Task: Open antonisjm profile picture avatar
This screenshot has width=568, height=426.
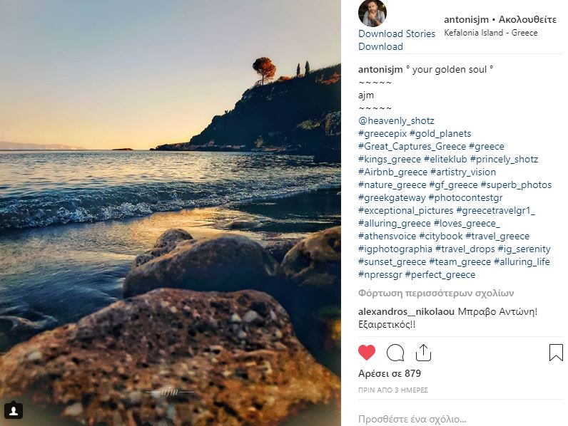Action: (x=372, y=14)
